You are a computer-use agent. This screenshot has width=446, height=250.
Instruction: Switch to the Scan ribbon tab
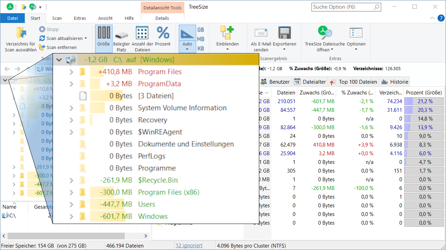[57, 18]
